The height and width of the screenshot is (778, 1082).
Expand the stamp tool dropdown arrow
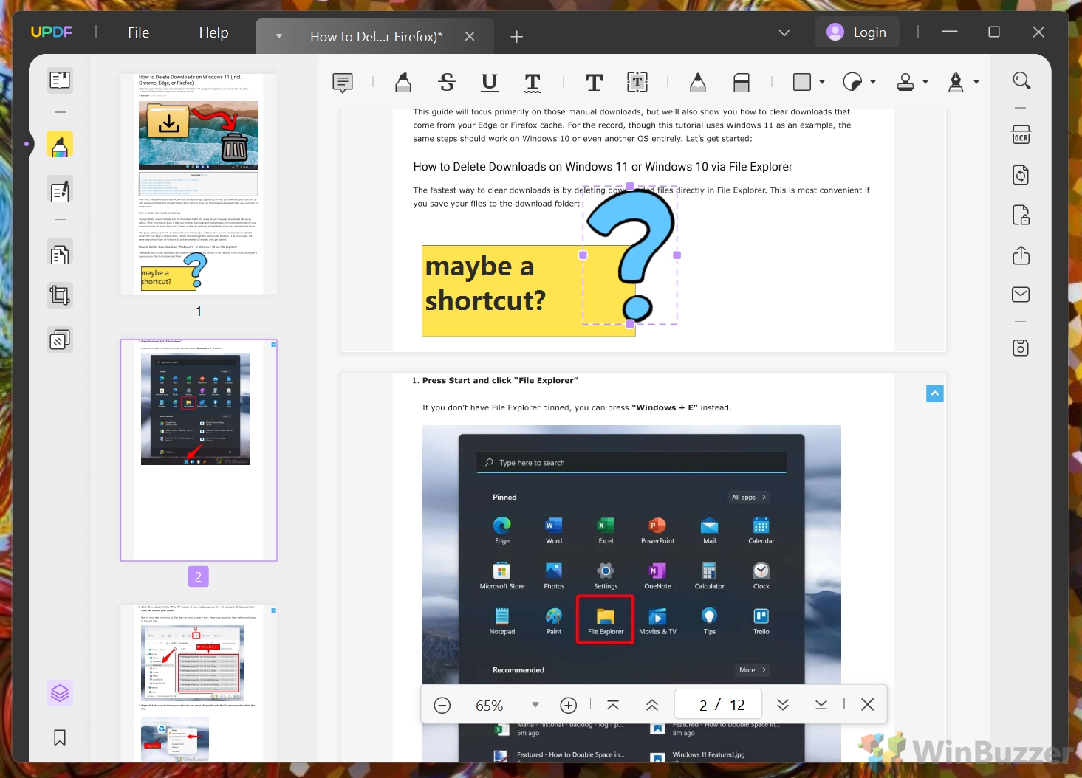click(925, 82)
